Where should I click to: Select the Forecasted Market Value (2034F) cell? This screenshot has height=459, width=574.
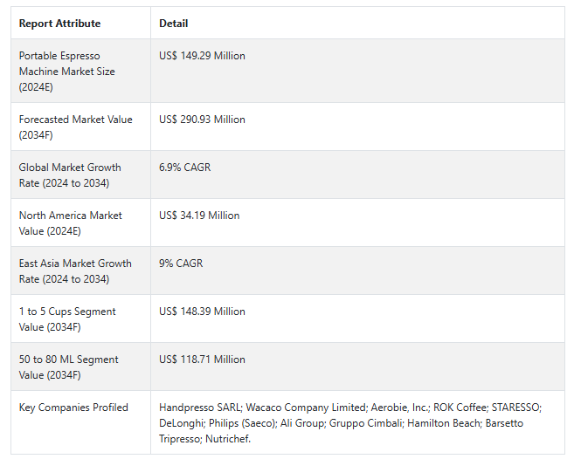tap(81, 127)
